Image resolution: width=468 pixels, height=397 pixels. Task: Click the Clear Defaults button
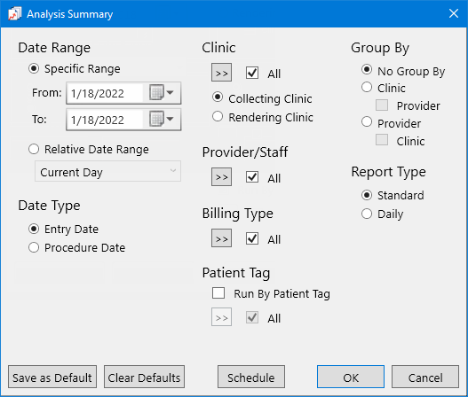(144, 377)
